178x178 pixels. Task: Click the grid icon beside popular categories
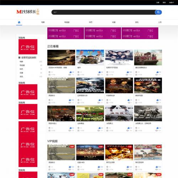(20, 58)
